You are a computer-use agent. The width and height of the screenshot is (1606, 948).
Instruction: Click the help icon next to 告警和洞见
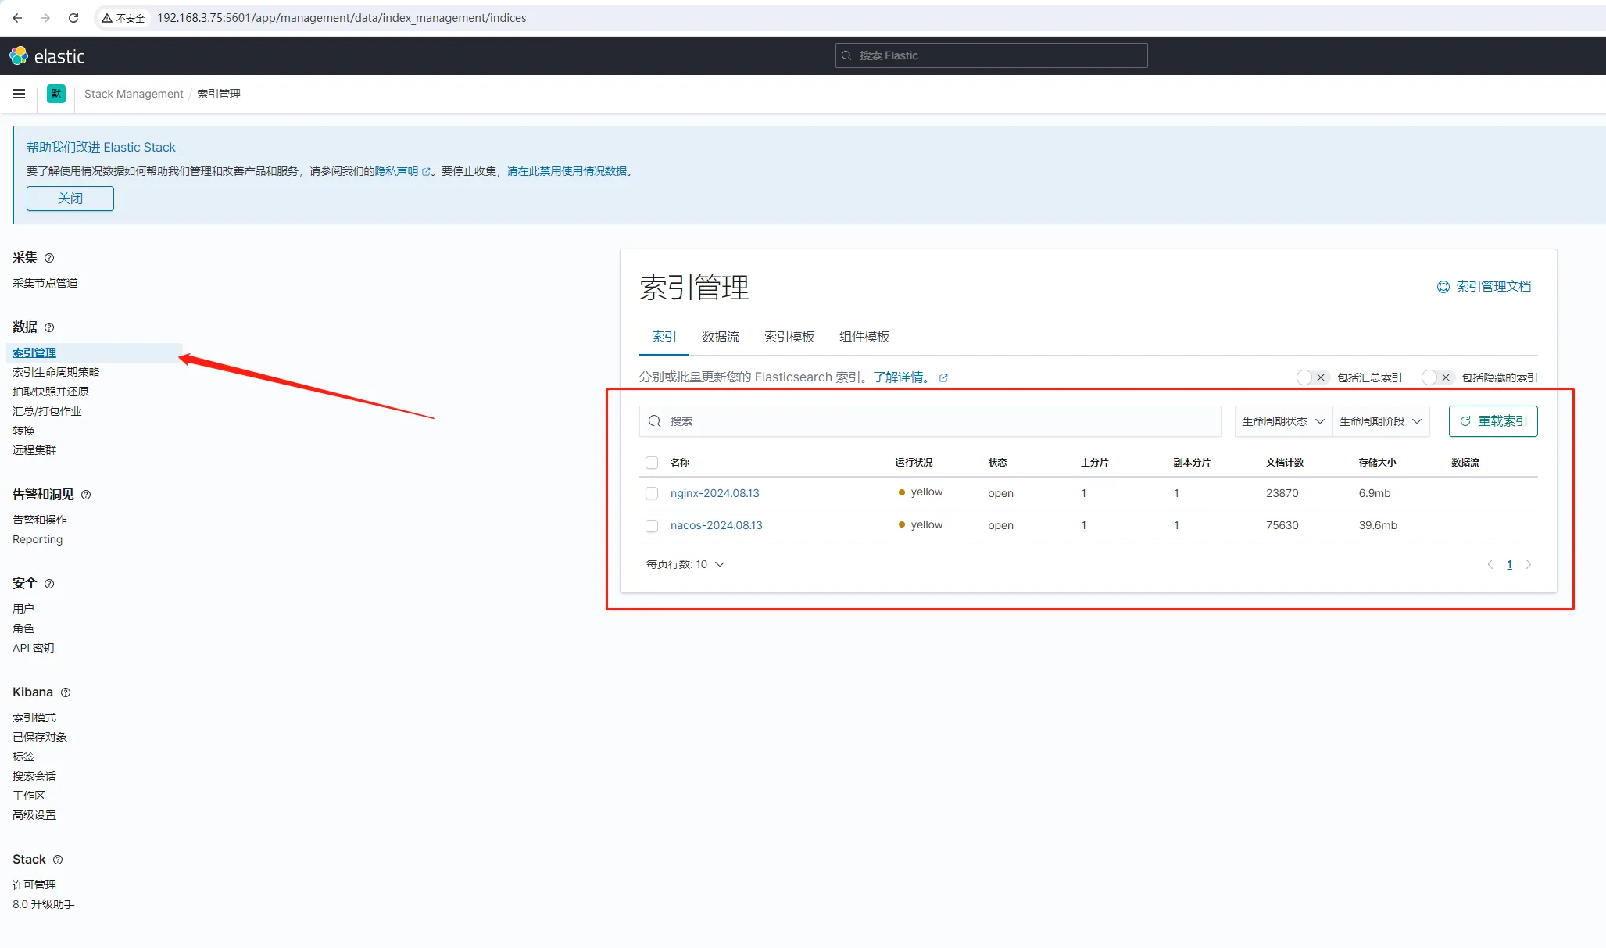(x=86, y=495)
